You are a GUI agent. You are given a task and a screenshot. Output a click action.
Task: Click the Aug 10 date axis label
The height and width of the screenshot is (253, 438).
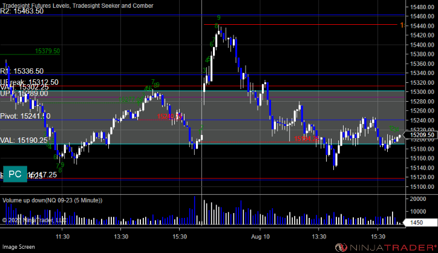(x=260, y=237)
